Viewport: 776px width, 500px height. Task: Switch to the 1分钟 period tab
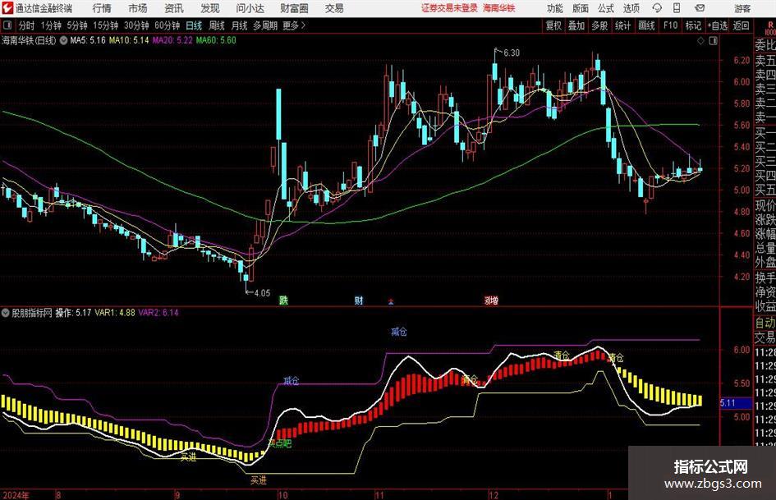pos(51,25)
